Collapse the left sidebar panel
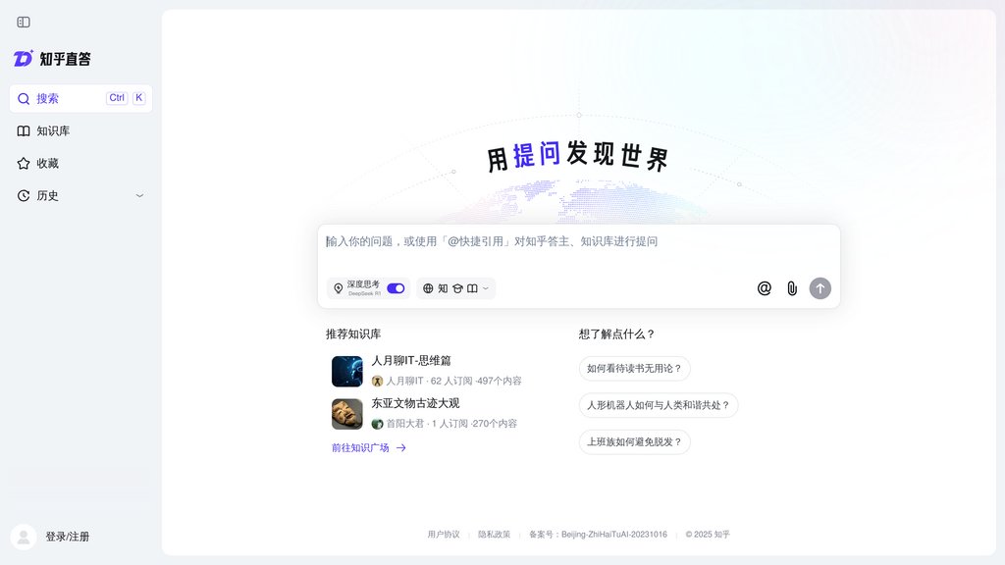Viewport: 1005px width, 565px height. [22, 21]
